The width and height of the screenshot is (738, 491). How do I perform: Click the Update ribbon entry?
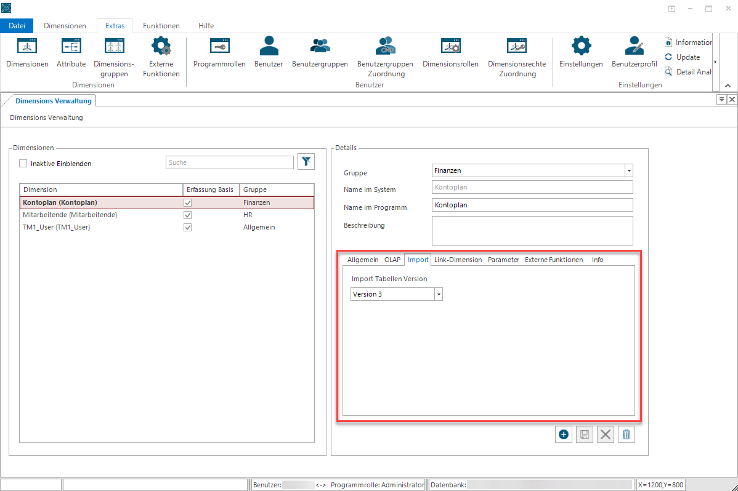[x=683, y=57]
